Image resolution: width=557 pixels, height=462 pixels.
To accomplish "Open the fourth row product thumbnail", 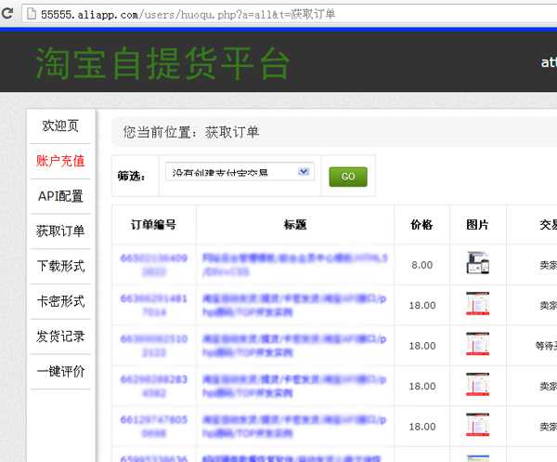I will point(478,384).
